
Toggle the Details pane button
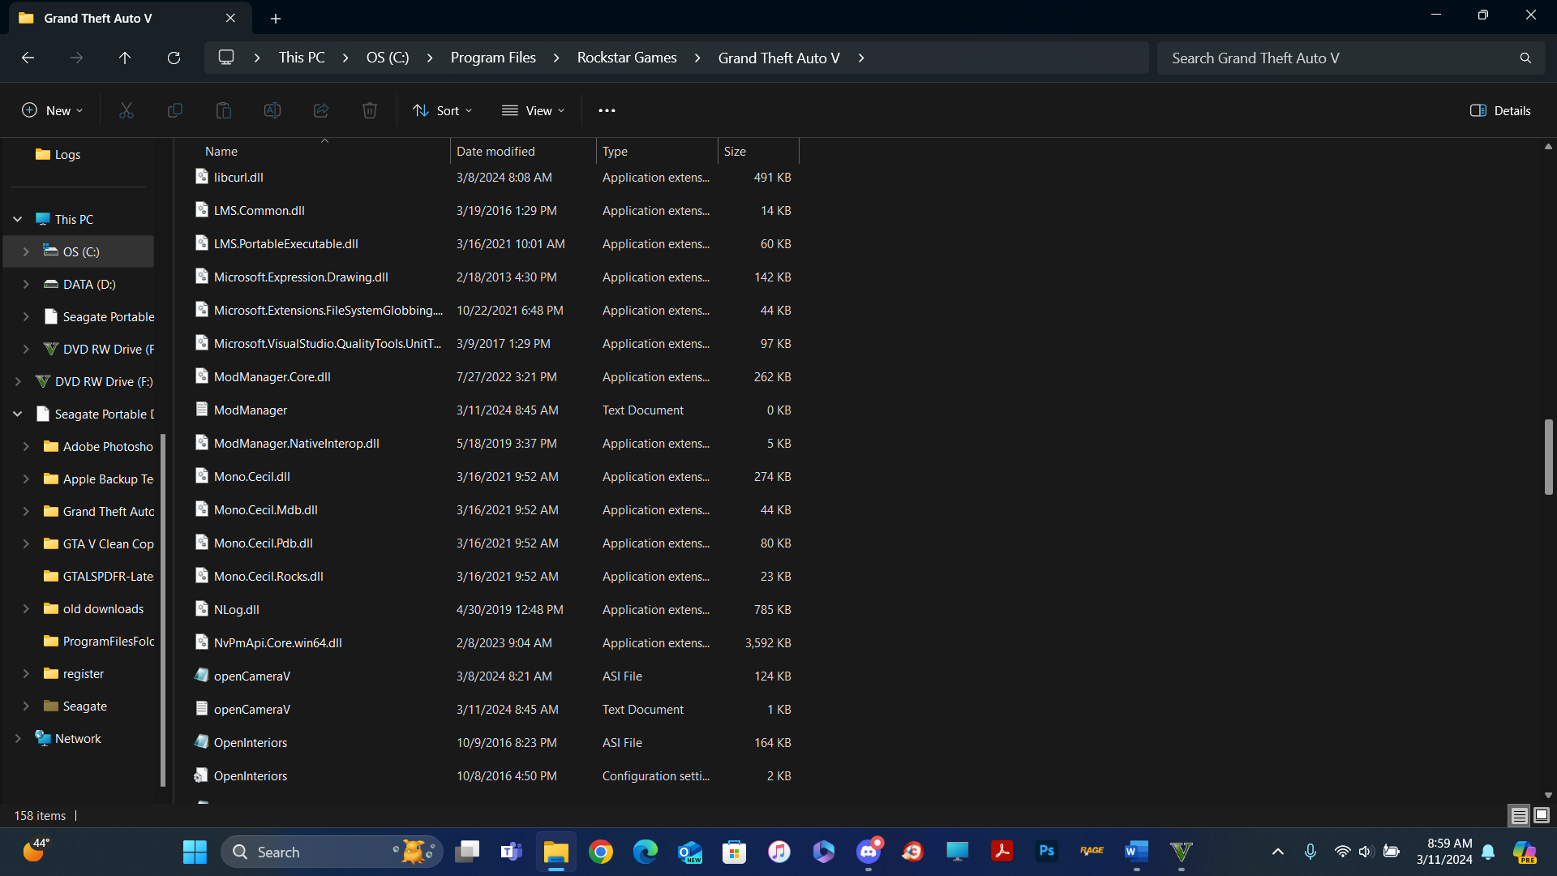(x=1500, y=110)
